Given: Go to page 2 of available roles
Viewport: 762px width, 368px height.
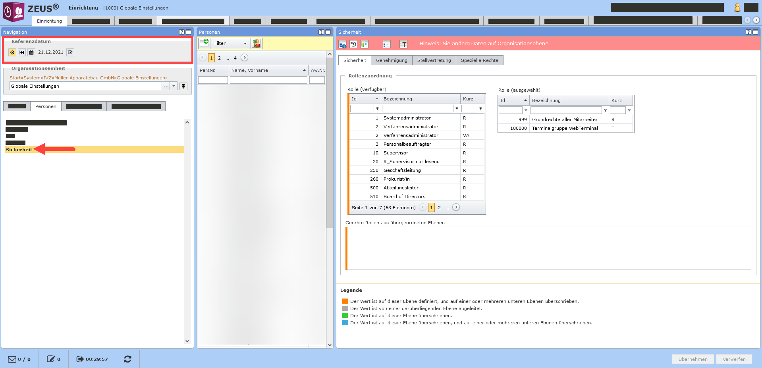Looking at the screenshot, I should tap(439, 208).
